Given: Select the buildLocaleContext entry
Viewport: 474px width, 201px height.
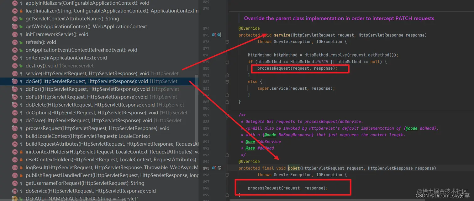Looking at the screenshot, I should [x=88, y=136].
